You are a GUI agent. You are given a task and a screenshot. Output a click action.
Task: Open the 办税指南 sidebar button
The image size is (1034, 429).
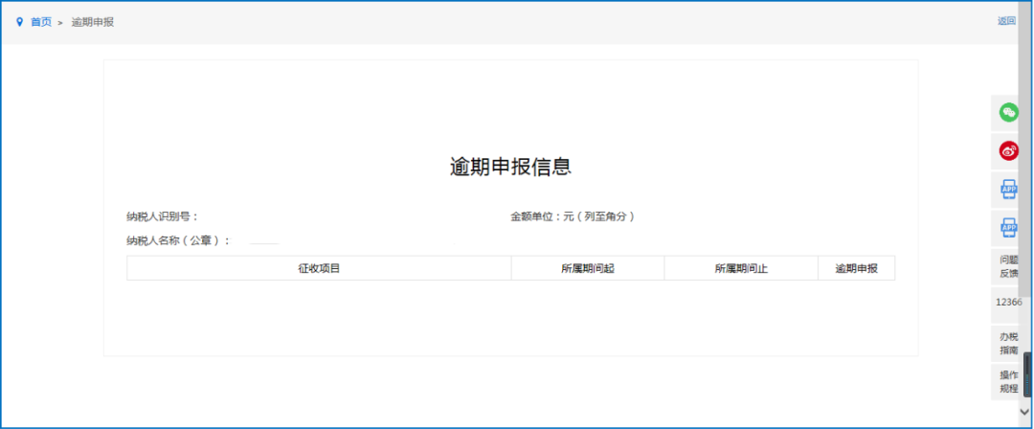(1009, 343)
